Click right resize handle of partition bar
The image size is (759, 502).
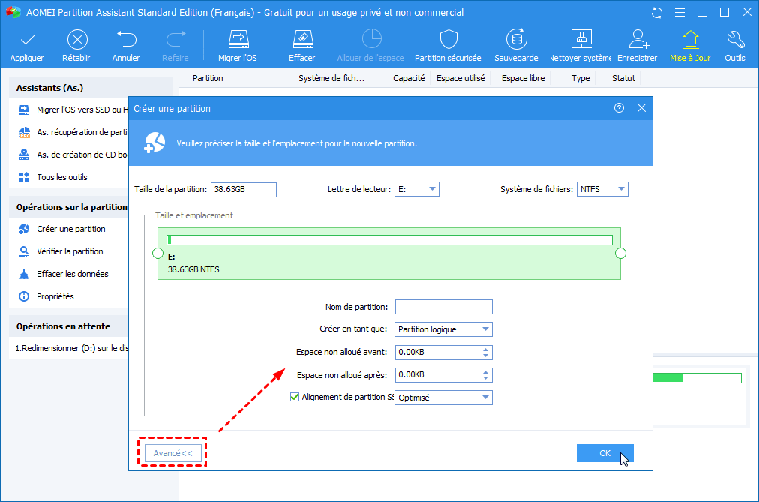[620, 253]
